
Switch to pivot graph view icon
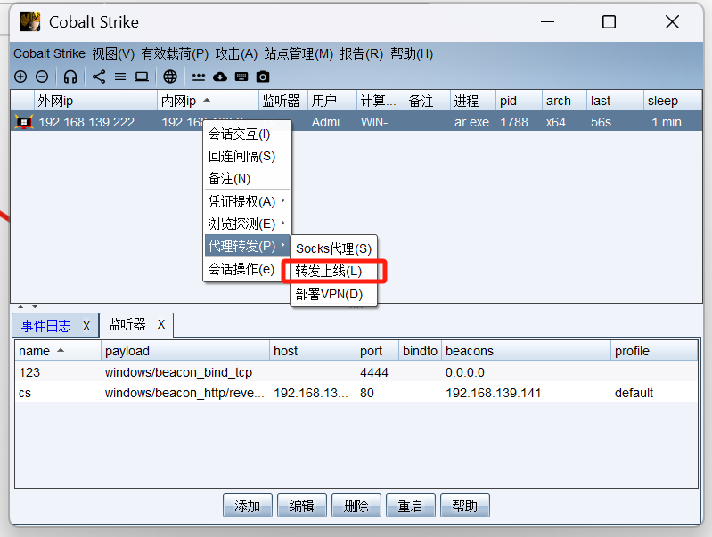(x=99, y=77)
